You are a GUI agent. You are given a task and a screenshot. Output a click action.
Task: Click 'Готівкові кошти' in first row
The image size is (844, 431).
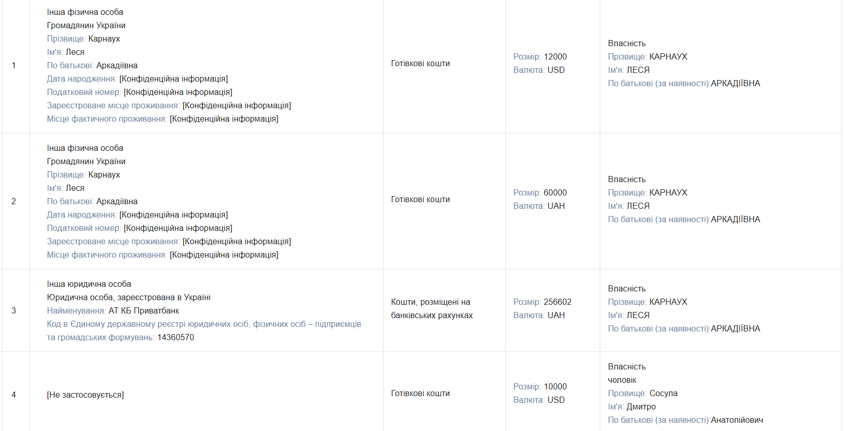(x=420, y=63)
